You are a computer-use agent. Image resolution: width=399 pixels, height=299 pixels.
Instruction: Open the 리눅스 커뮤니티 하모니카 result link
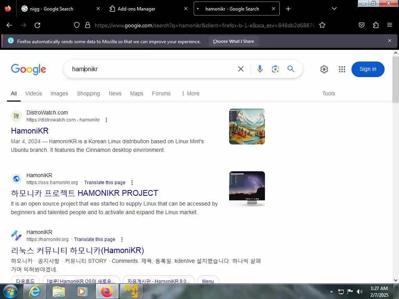click(78, 250)
